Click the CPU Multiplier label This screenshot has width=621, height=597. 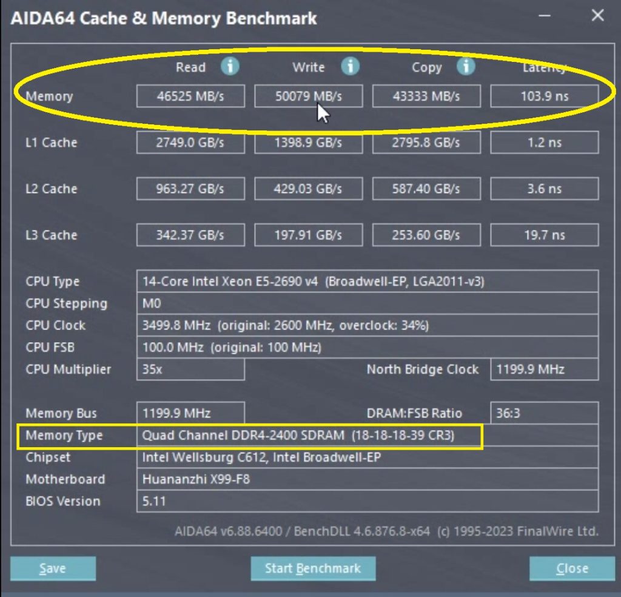[x=68, y=369]
